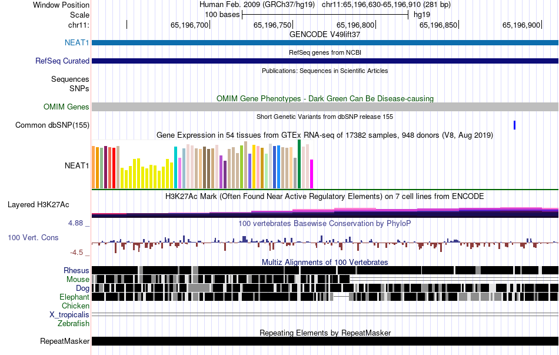Click the chr11 position range text
559x355 pixels.
pyautogui.click(x=386, y=5)
